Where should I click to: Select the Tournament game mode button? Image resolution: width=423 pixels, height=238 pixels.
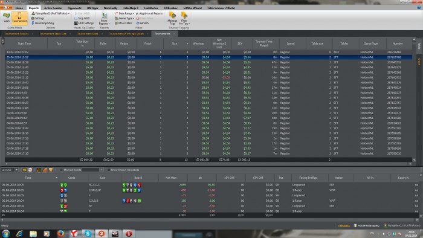coord(19,18)
